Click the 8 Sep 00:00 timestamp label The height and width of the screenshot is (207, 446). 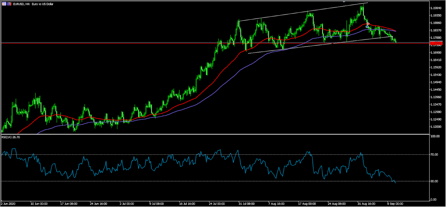tap(395, 203)
